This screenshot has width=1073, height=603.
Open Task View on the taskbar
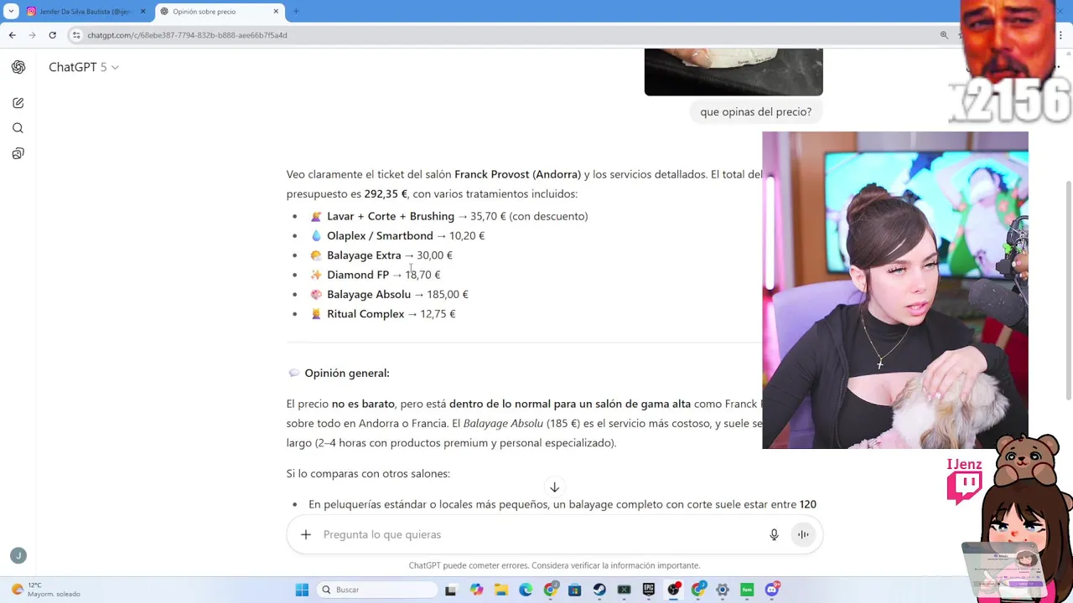point(450,590)
